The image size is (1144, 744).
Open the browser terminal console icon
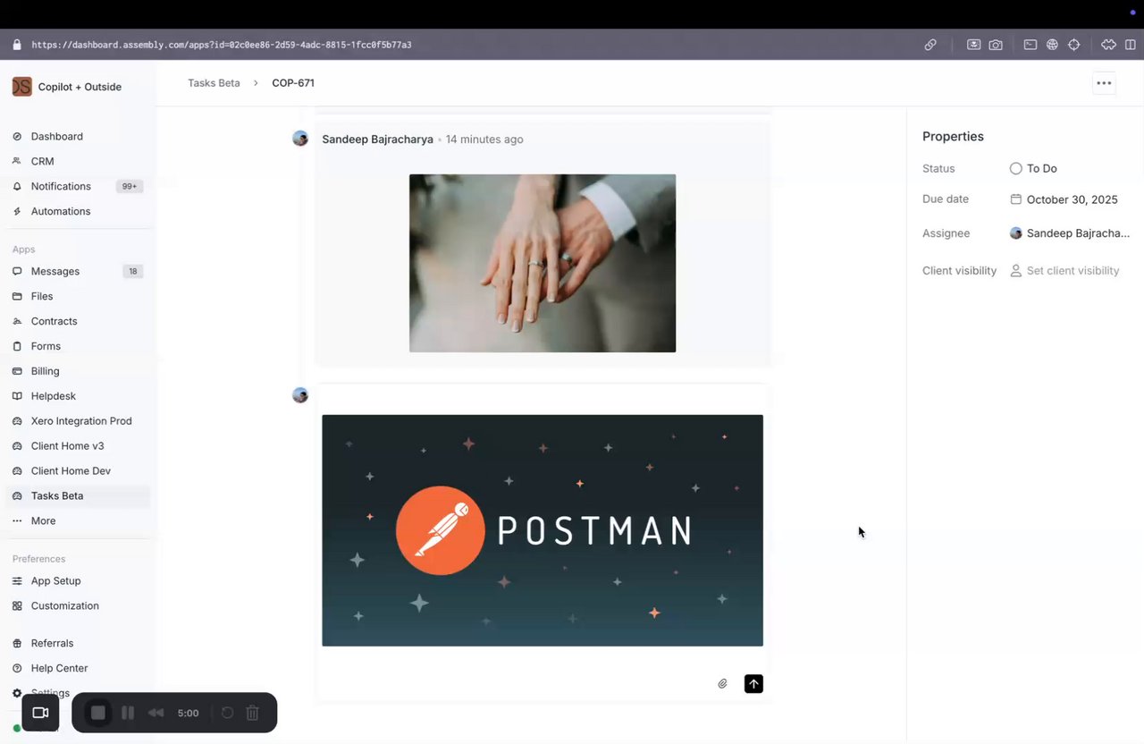pyautogui.click(x=1030, y=45)
